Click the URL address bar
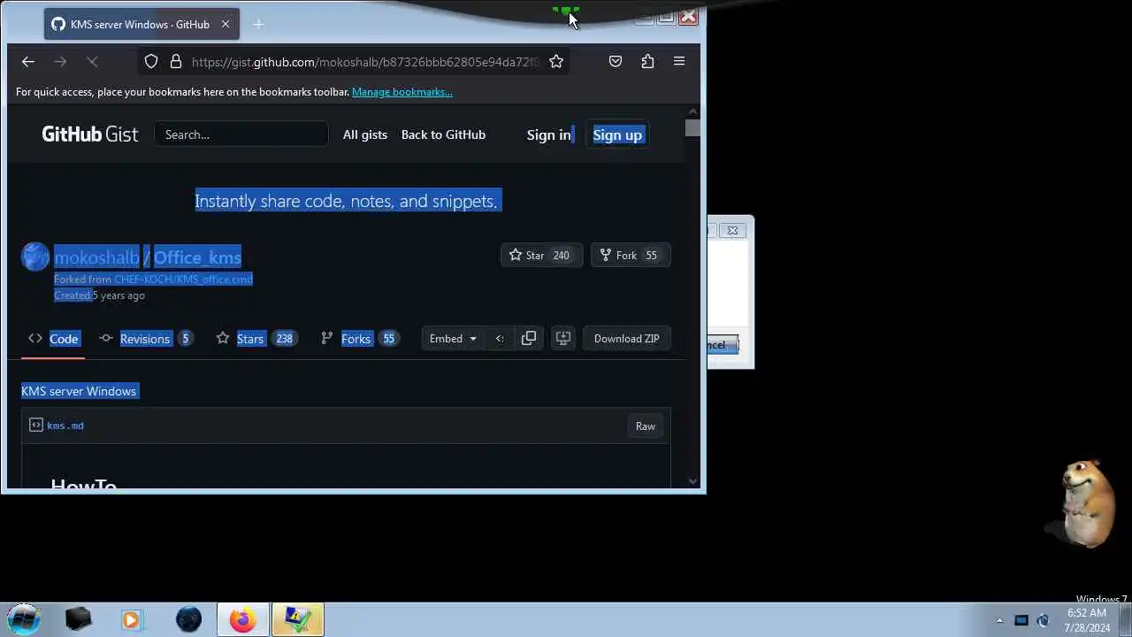The height and width of the screenshot is (637, 1132). click(x=364, y=62)
